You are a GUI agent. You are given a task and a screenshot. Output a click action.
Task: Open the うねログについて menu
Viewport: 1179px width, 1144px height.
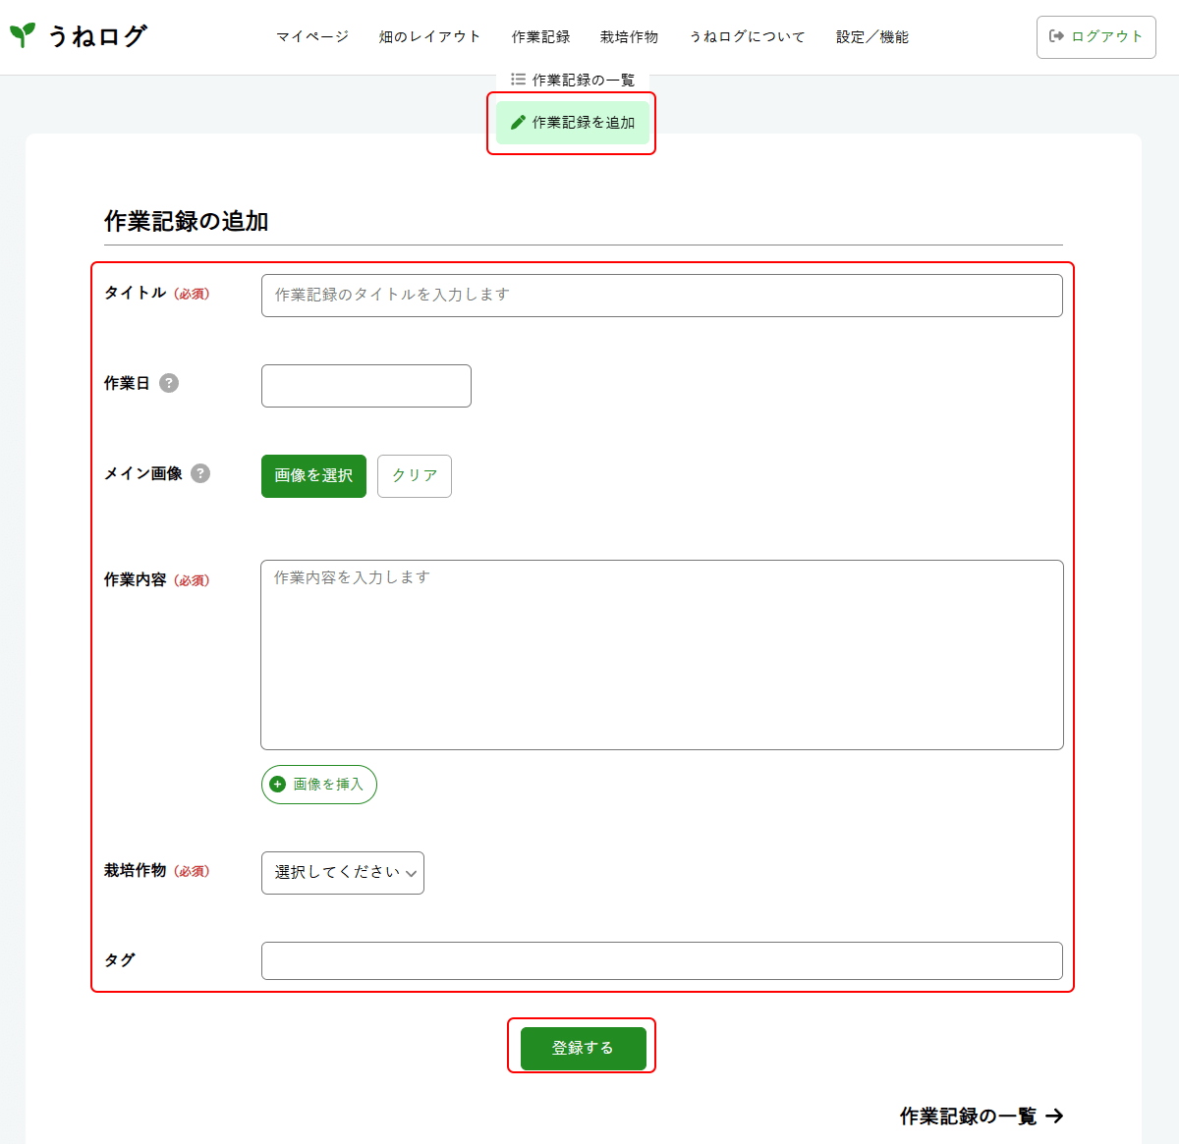(x=747, y=37)
